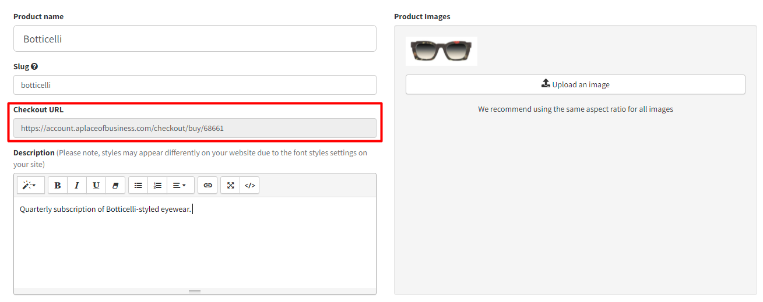Click the Upload an image button

(575, 84)
